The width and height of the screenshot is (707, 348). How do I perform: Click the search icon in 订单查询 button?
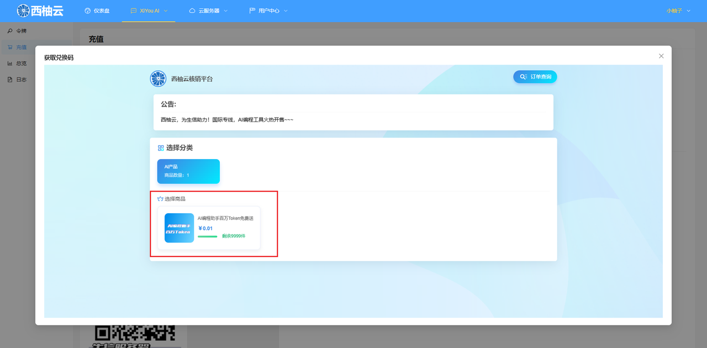click(524, 77)
